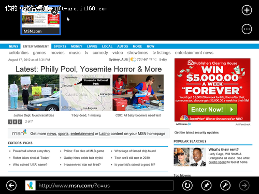Click the address bar URL field
The image size is (259, 194).
click(104, 186)
